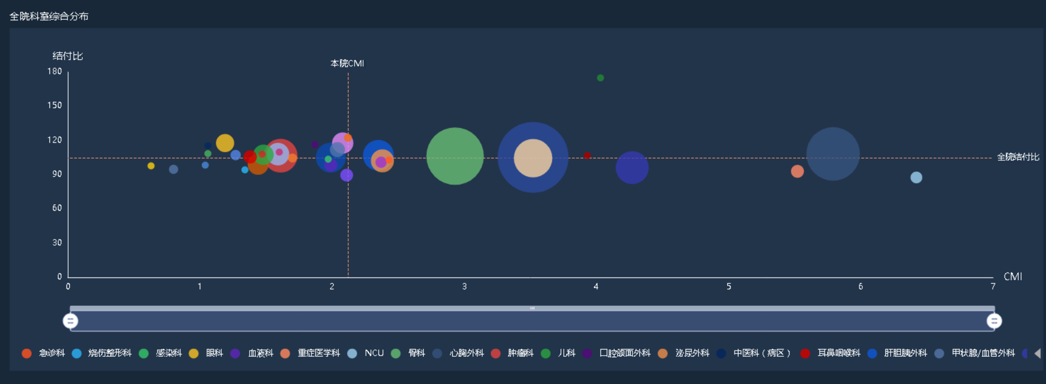Toggle the 血液科 legend entry
Screen dimensions: 1046x384
(x=252, y=353)
